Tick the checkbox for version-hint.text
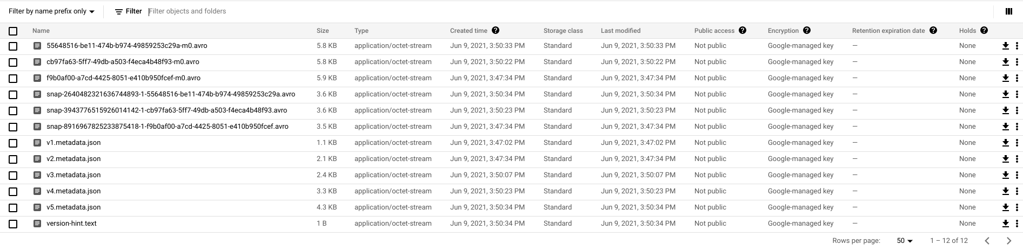1023x251 pixels. (13, 224)
